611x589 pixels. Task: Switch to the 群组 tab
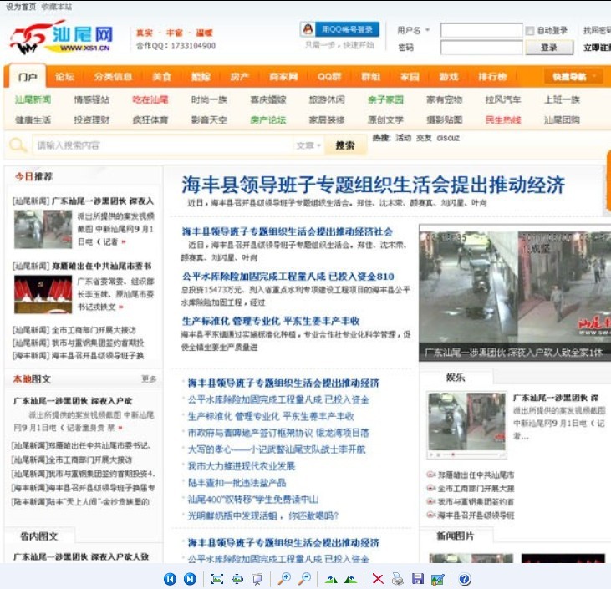370,76
